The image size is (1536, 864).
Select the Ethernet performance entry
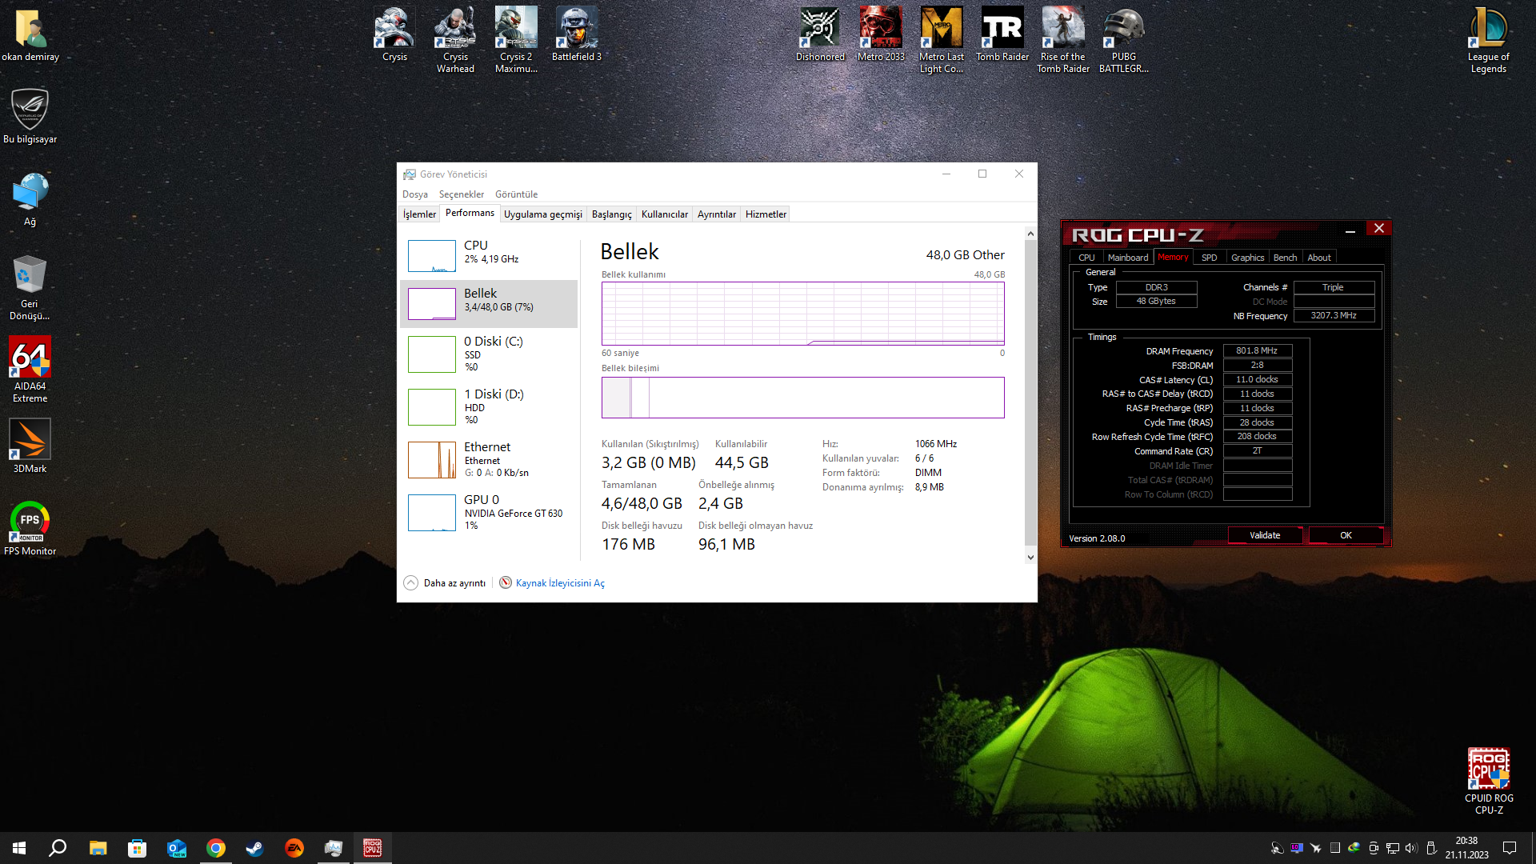[x=488, y=459]
